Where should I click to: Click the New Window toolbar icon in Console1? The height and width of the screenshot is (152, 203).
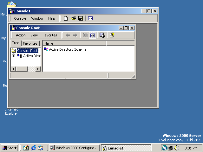(90, 18)
